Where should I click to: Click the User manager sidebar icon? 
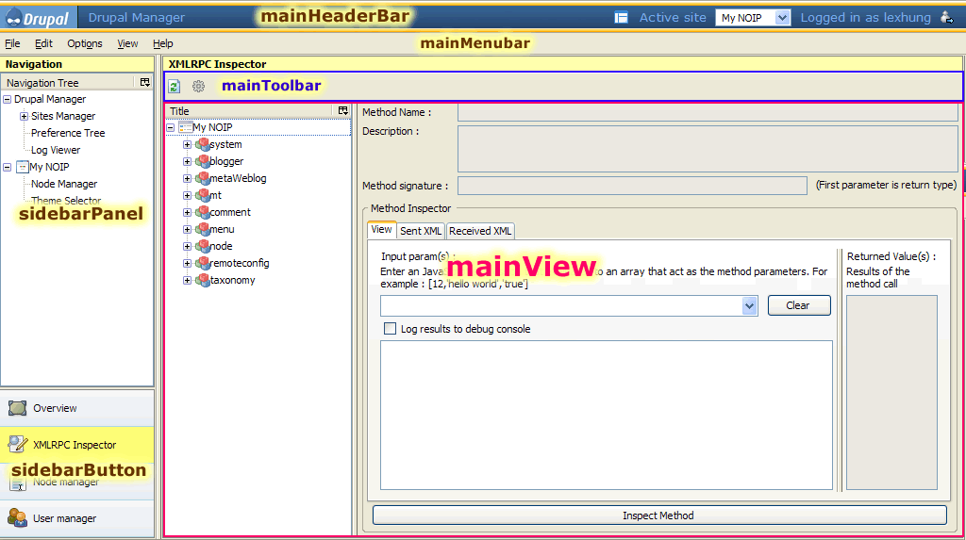point(17,518)
